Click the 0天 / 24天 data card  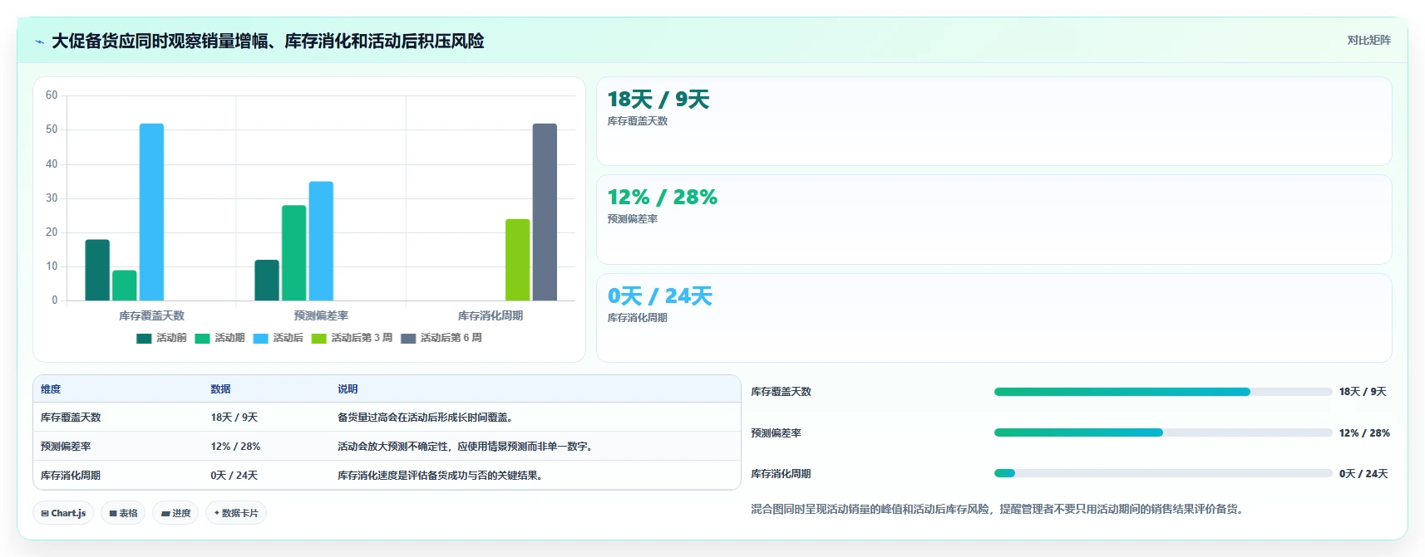tap(994, 318)
